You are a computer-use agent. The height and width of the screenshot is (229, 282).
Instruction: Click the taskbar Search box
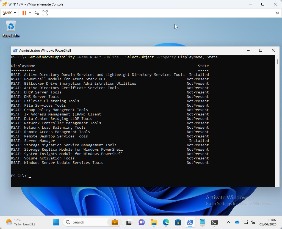coord(93,222)
